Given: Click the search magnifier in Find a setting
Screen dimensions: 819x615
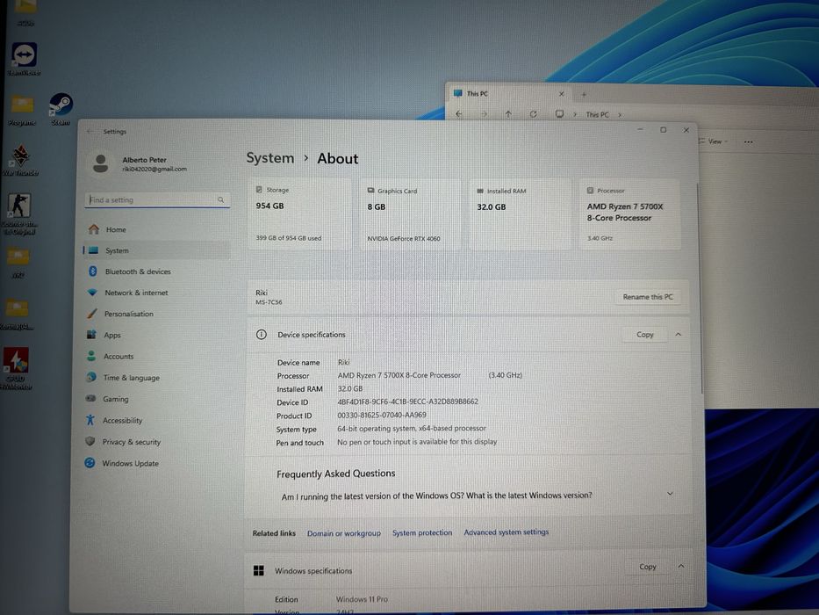Looking at the screenshot, I should [221, 199].
